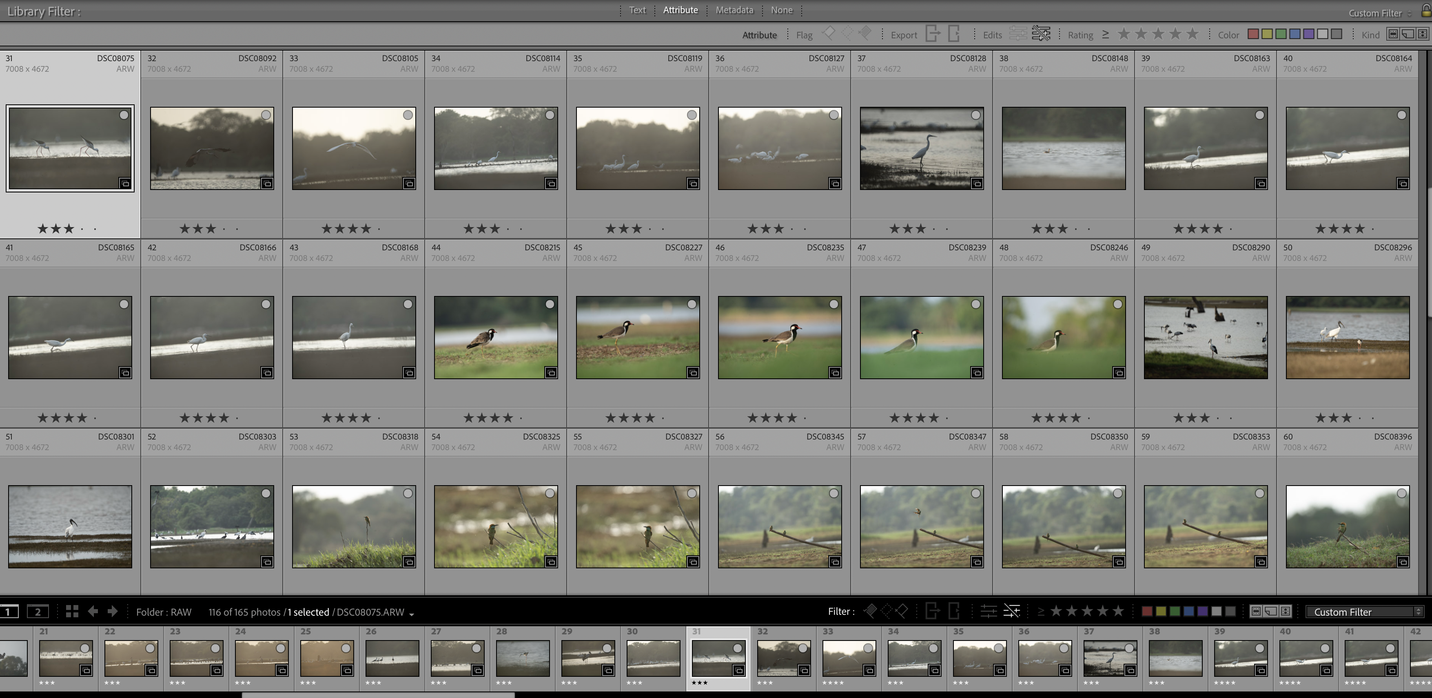Go forward with the right arrow in filmstrip bar
Viewport: 1432px width, 698px height.
click(x=112, y=611)
